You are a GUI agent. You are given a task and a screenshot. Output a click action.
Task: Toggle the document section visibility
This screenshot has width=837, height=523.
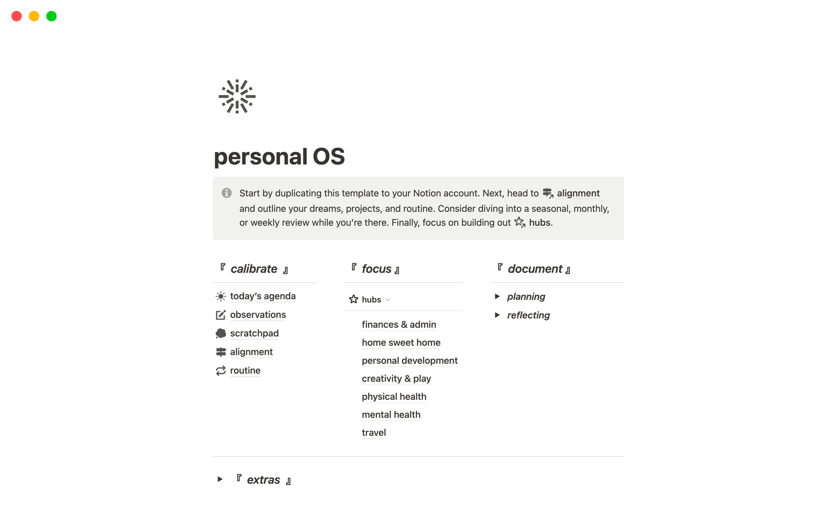click(498, 296)
